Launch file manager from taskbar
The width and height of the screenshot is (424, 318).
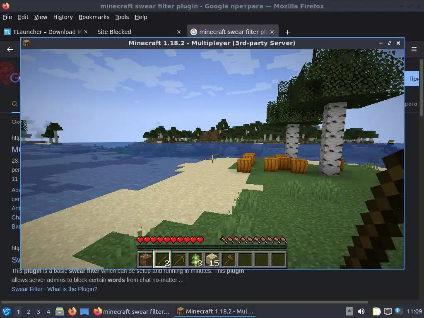coord(60,311)
